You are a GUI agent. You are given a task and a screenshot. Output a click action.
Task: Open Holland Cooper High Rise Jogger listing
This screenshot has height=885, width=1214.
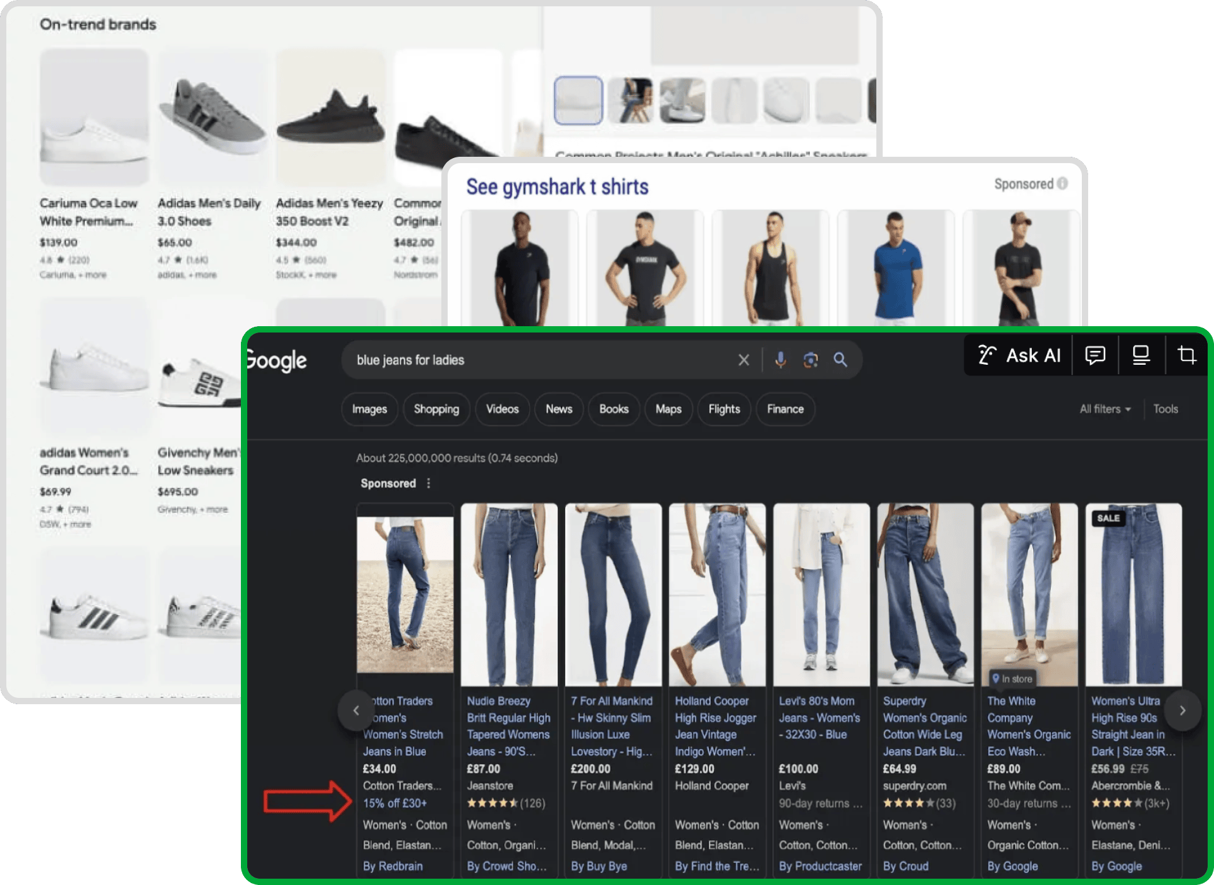point(716,726)
